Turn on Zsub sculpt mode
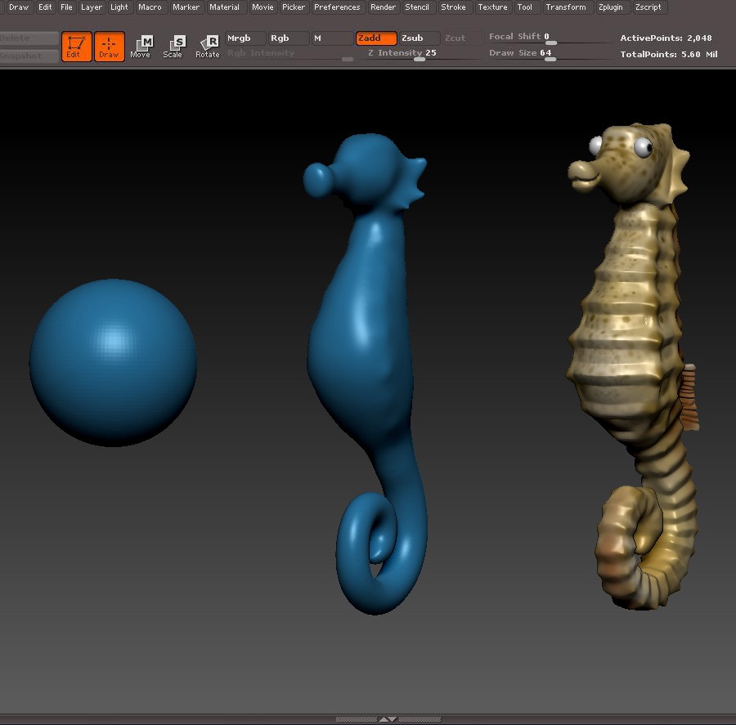 pos(419,38)
